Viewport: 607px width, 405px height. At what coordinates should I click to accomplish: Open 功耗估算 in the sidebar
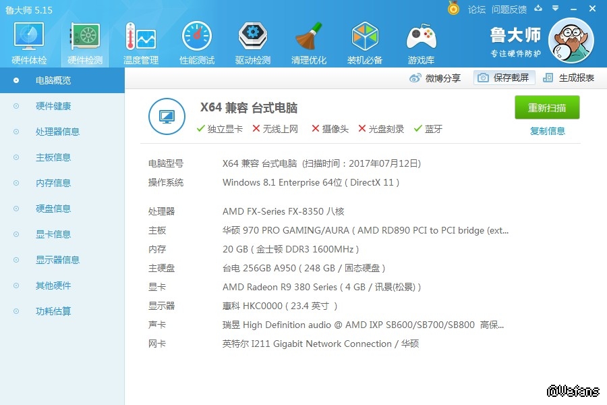(x=53, y=311)
